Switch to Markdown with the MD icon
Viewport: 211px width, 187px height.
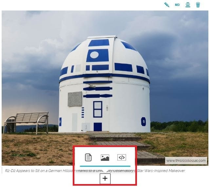(177, 5)
